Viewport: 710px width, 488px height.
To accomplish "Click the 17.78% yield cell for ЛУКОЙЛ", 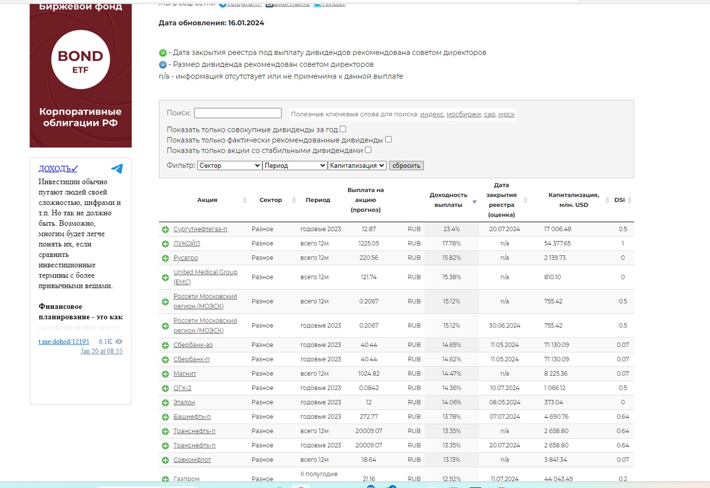I will click(451, 243).
